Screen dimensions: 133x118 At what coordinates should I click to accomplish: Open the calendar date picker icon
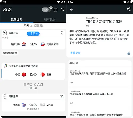coord(56,10)
